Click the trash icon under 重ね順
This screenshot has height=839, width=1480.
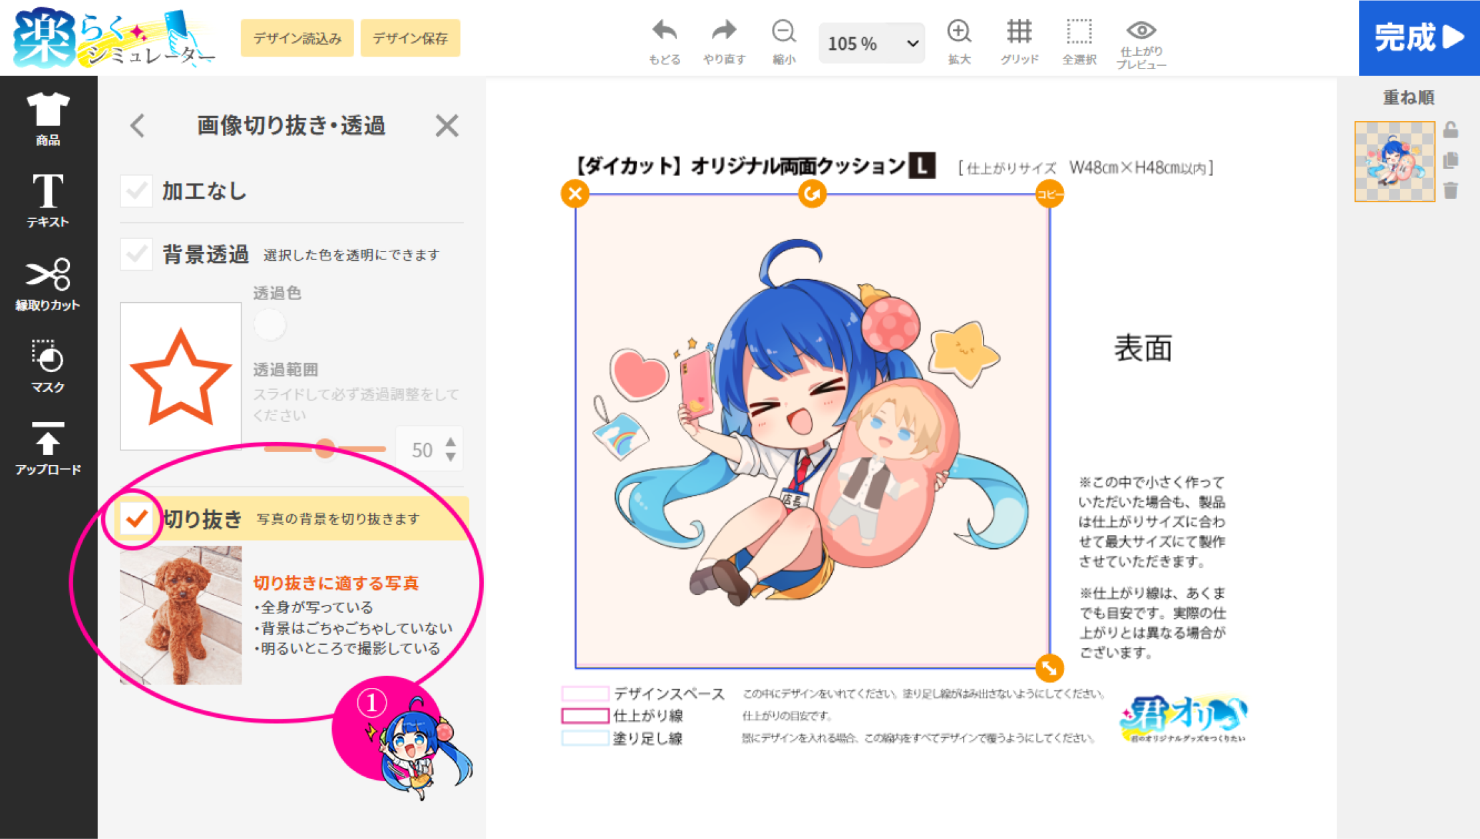(x=1451, y=192)
